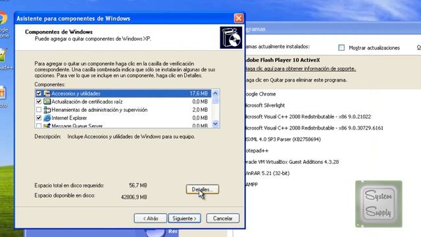
Task: Open the Detalles... button
Action: pyautogui.click(x=203, y=190)
